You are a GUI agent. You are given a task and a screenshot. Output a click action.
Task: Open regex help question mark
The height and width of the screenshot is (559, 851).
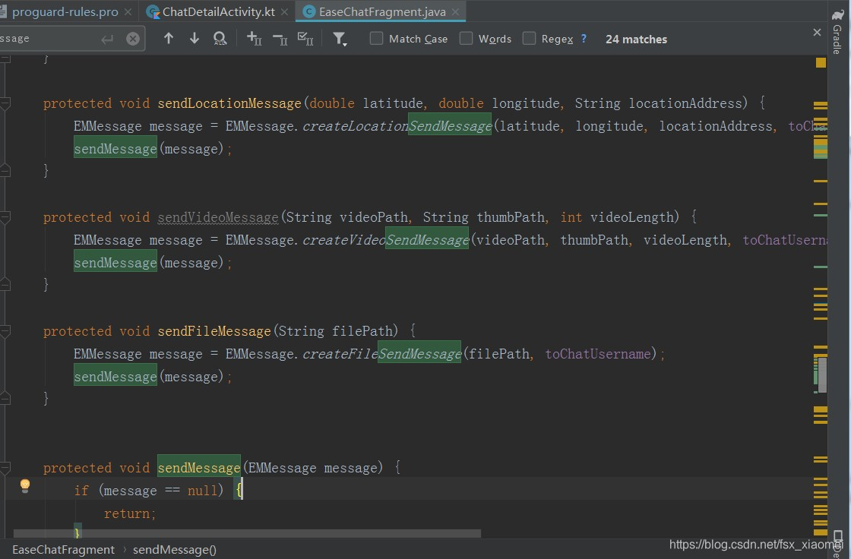tap(584, 39)
